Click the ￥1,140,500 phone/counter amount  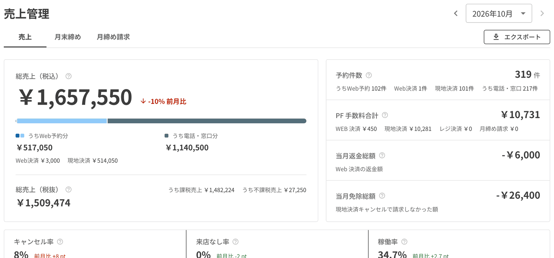pos(187,148)
